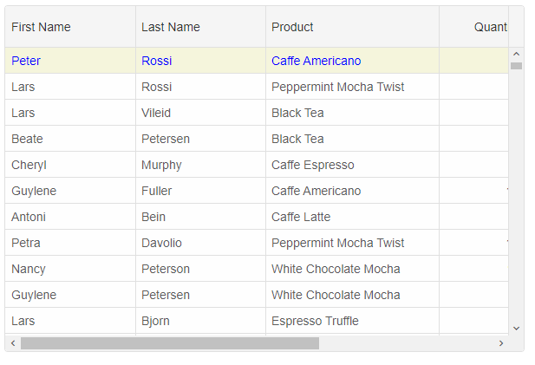This screenshot has height=365, width=535.
Task: Click the vertical scrollbar up arrow
Action: pos(516,54)
